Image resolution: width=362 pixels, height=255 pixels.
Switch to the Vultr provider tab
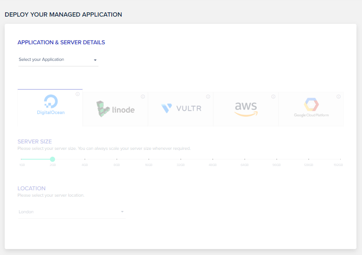click(x=180, y=109)
